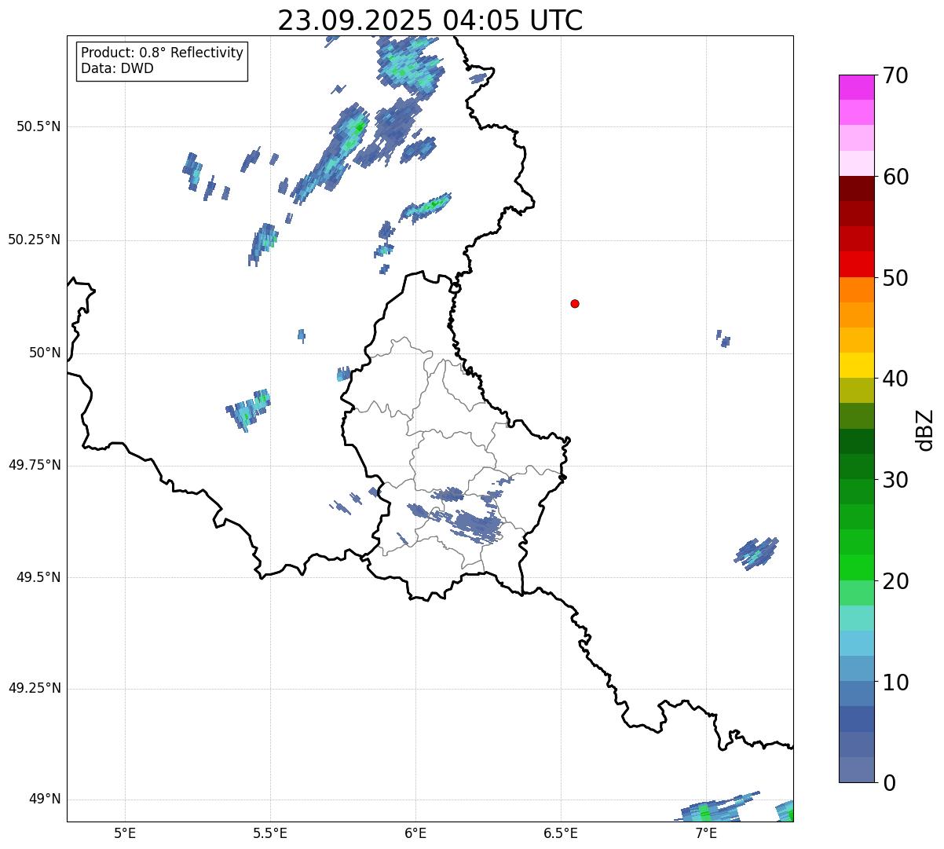Click the colorbar tick label '60'
The width and height of the screenshot is (944, 849).
(895, 177)
